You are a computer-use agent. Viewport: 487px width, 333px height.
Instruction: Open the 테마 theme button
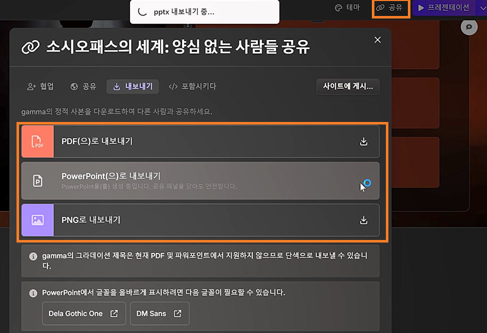[347, 7]
